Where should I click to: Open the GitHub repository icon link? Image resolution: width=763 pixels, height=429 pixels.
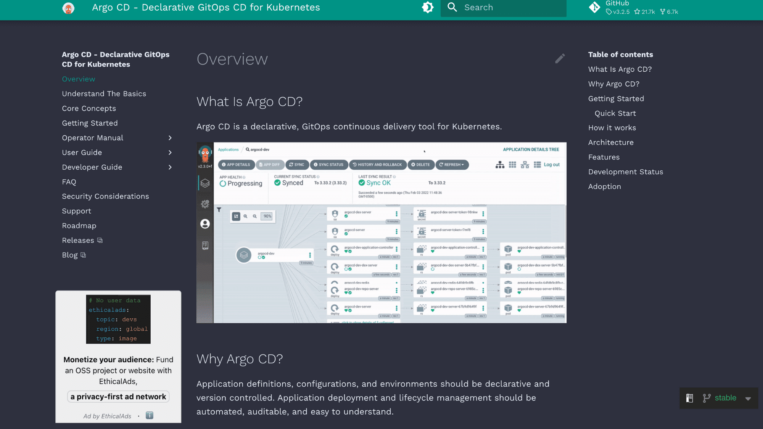[594, 7]
